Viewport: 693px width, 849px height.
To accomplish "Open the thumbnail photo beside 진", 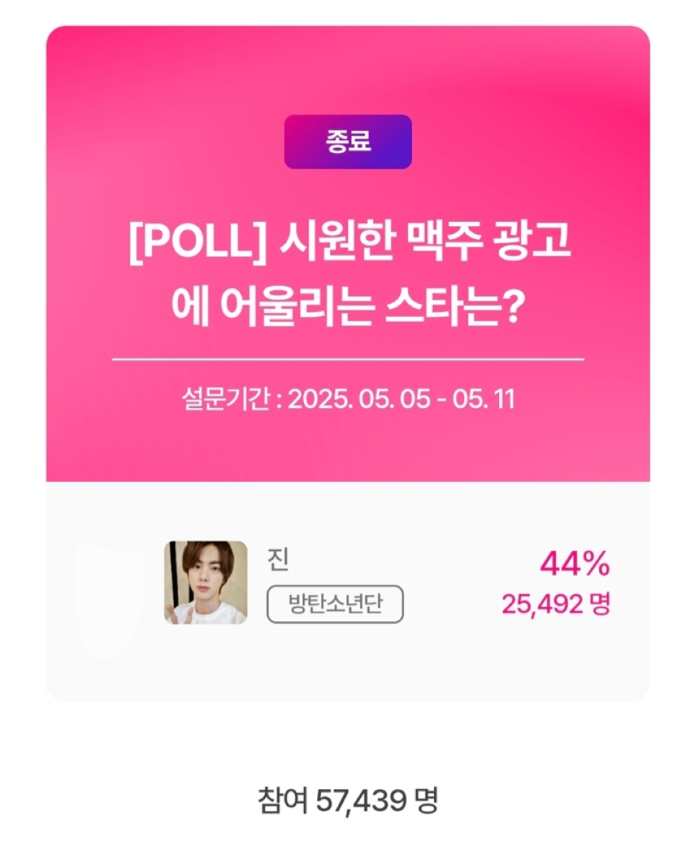I will pos(206,583).
